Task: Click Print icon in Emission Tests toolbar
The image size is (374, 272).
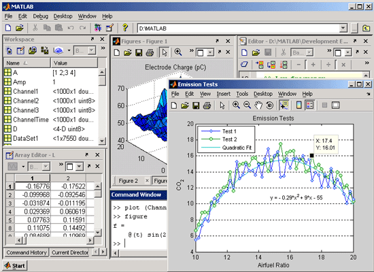Action: point(207,105)
